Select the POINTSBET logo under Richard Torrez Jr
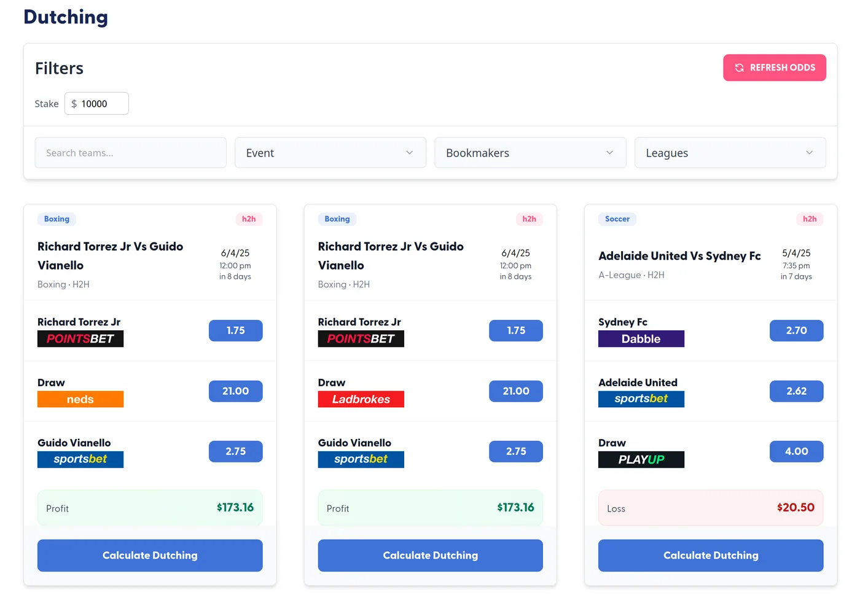 pos(80,338)
